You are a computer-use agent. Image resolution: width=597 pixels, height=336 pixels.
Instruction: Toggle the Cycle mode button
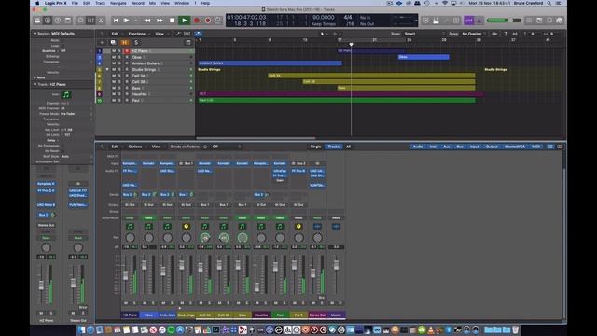pyautogui.click(x=218, y=21)
